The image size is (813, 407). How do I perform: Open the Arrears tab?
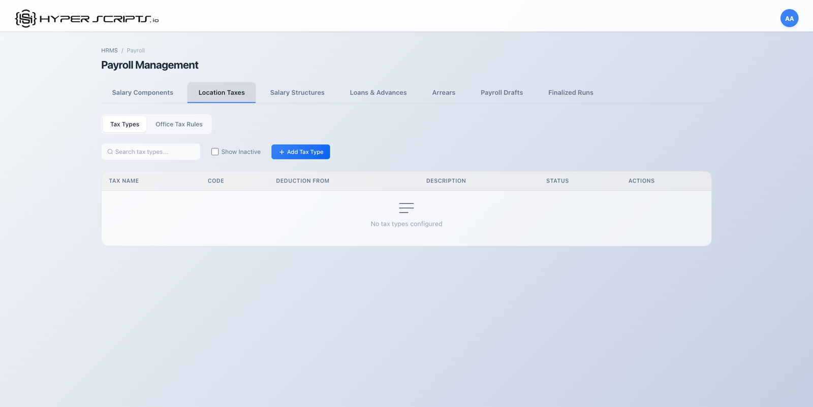coord(444,92)
